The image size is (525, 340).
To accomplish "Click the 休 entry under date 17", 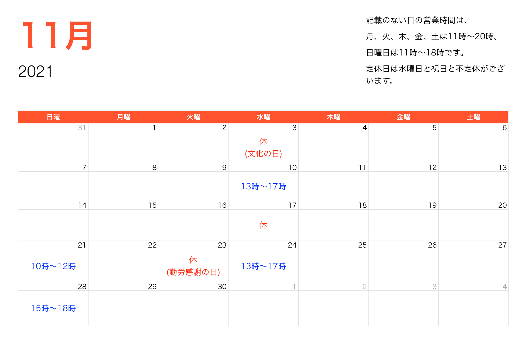I will [263, 225].
